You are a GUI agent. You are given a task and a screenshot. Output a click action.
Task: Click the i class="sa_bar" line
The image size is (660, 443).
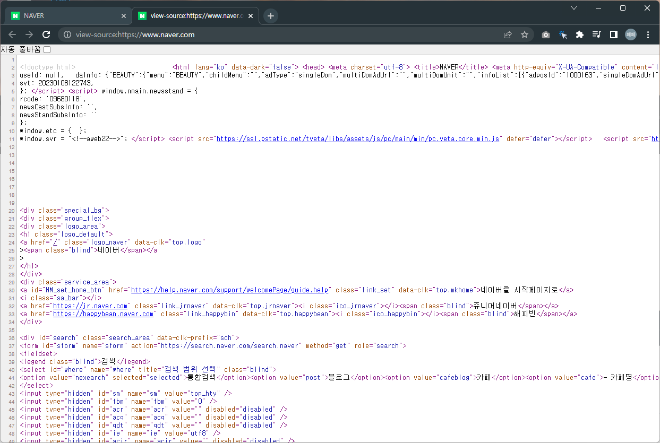(x=61, y=298)
